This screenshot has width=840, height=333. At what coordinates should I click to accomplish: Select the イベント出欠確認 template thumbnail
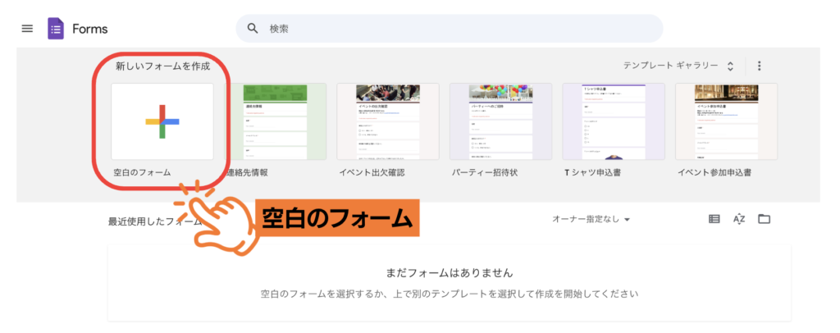[x=387, y=121]
